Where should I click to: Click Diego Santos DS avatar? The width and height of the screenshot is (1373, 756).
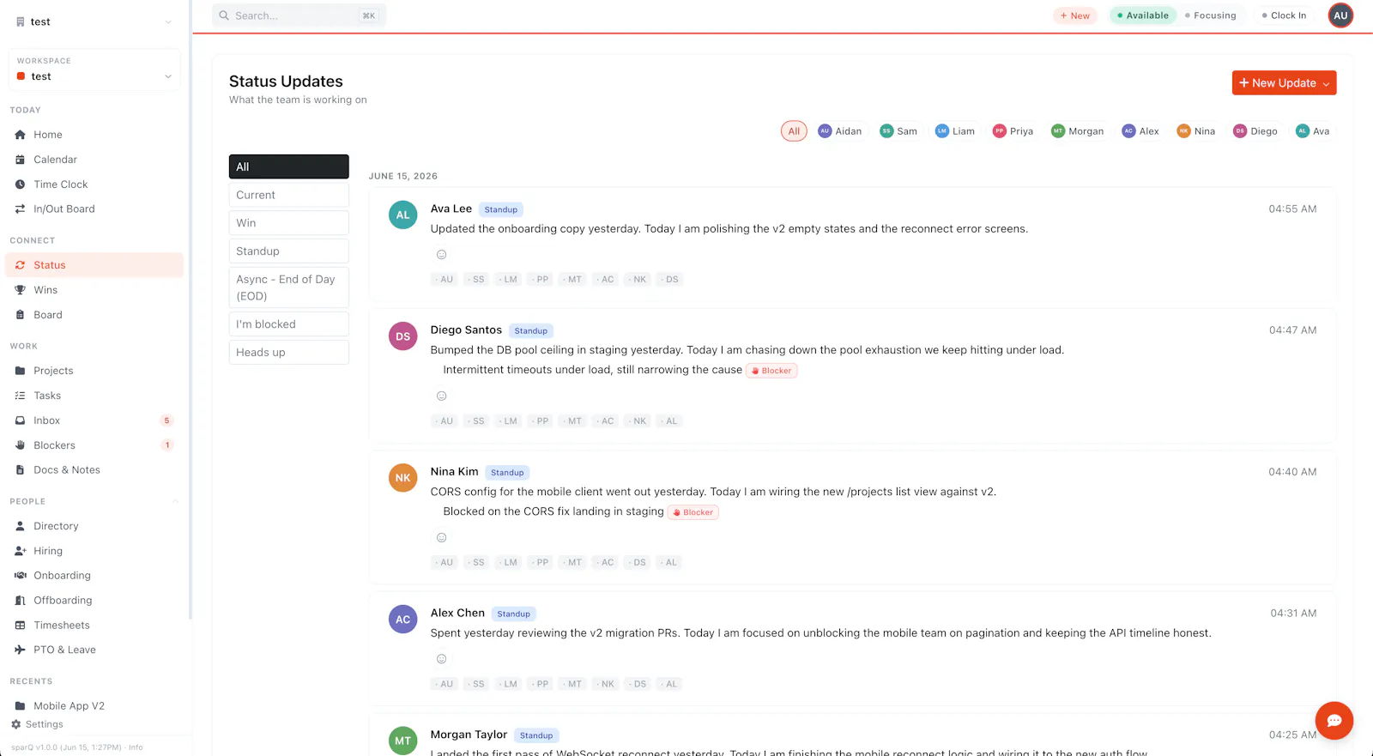[x=403, y=336]
